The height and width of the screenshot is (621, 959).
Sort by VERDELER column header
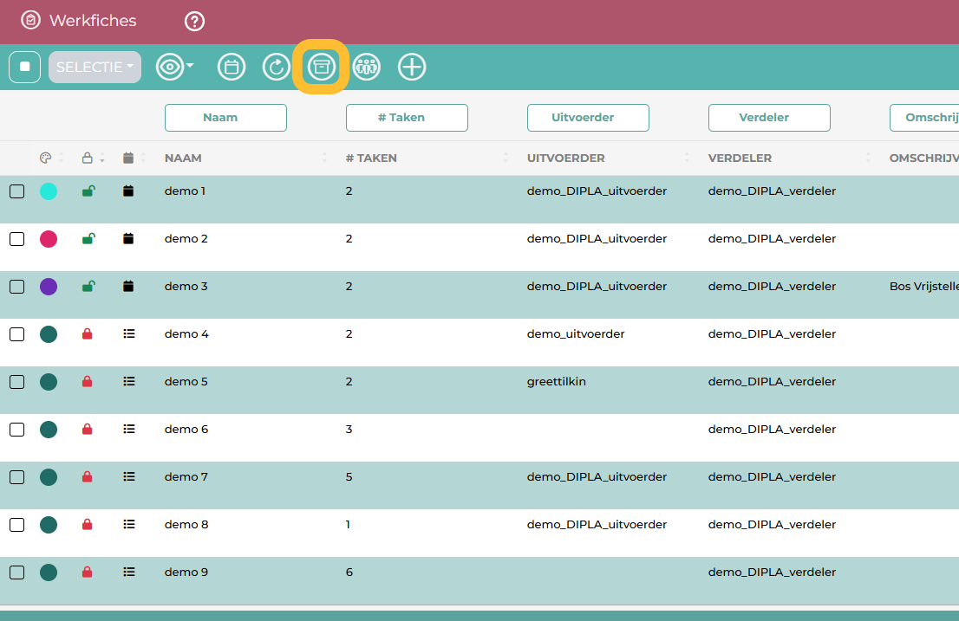pyautogui.click(x=740, y=158)
